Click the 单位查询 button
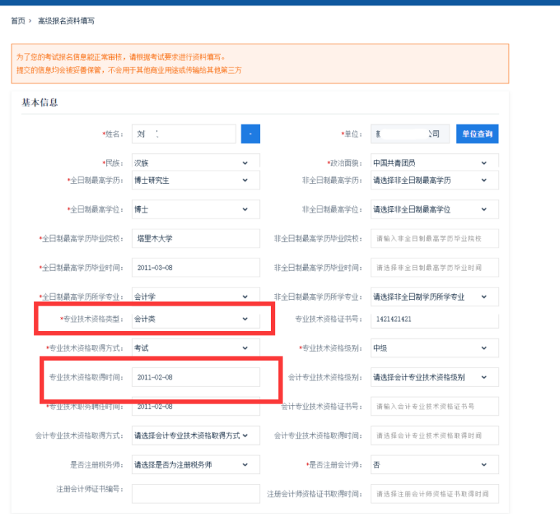Image resolution: width=560 pixels, height=514 pixels. [477, 134]
